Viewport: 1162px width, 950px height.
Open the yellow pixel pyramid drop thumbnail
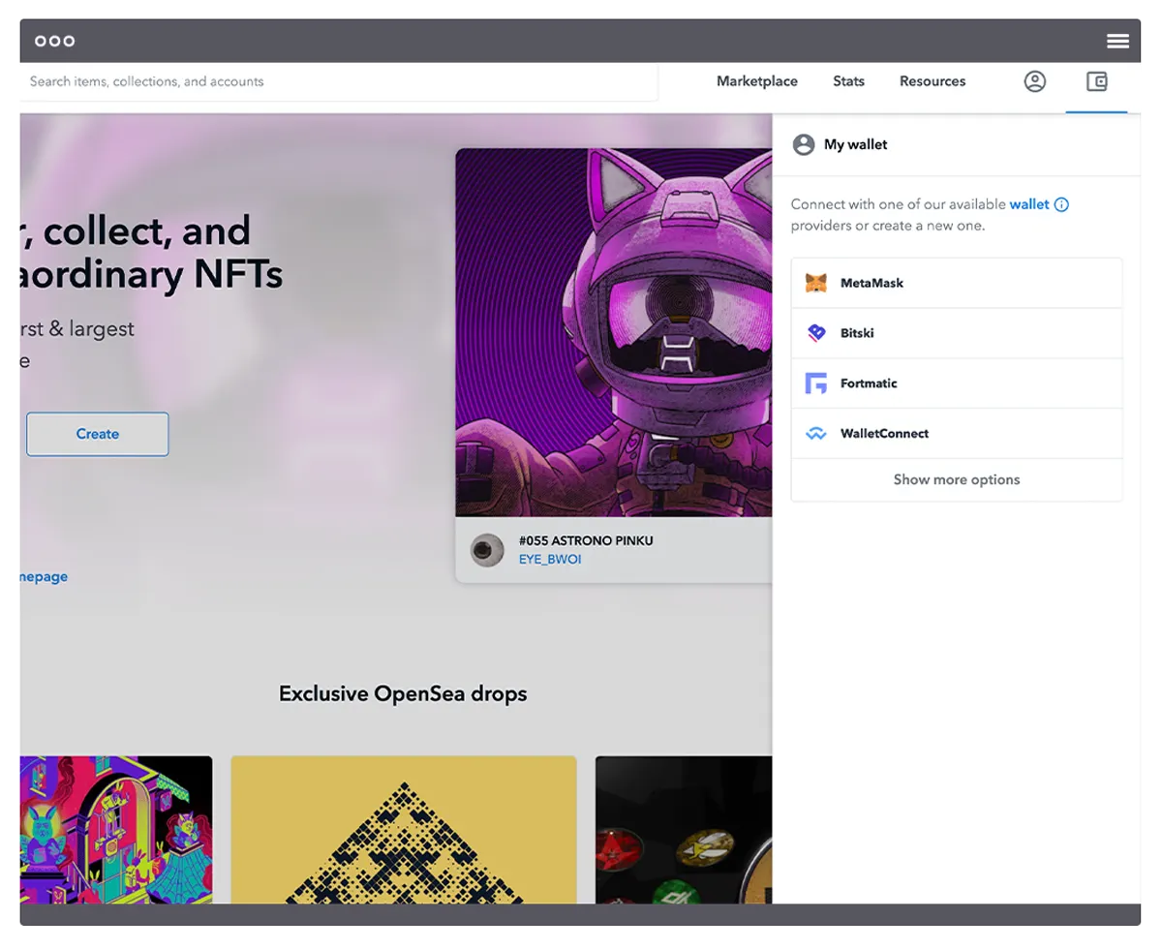tap(404, 830)
